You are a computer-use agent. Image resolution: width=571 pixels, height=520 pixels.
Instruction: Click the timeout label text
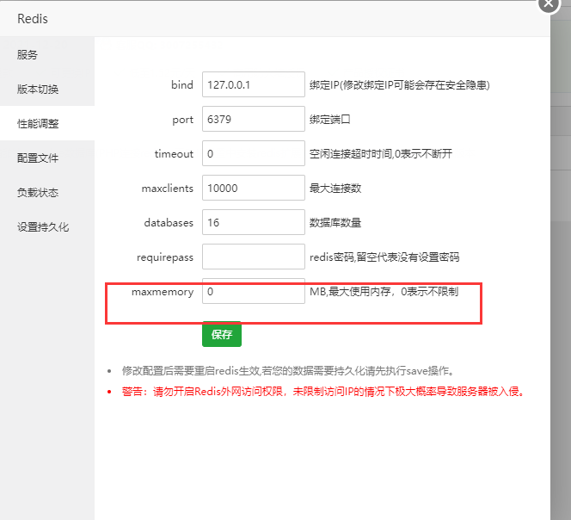click(174, 154)
